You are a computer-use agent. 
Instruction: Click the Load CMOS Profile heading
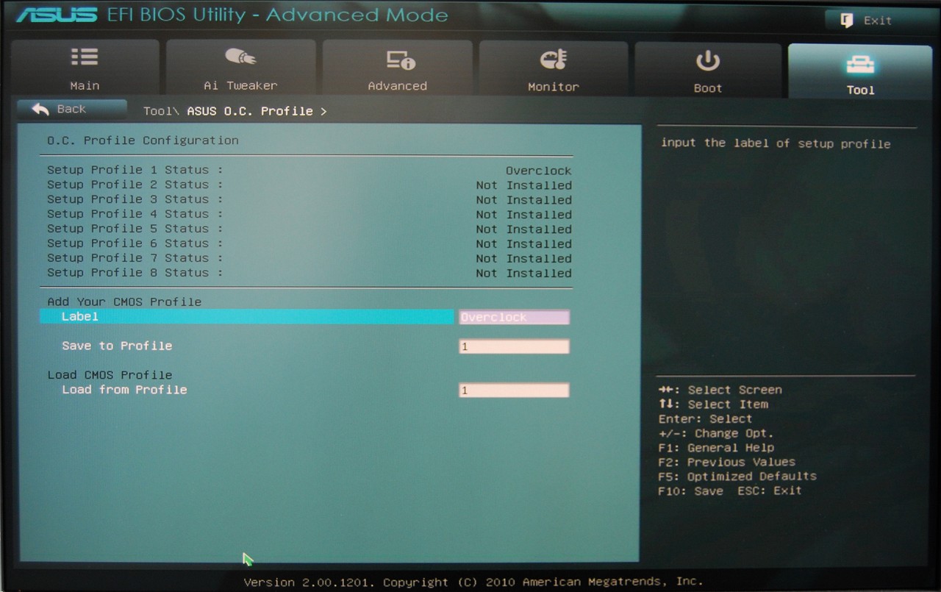[x=110, y=375]
